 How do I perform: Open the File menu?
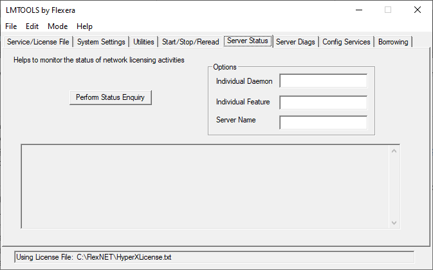pyautogui.click(x=11, y=26)
